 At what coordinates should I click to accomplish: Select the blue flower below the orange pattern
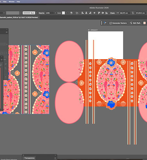click(x=111, y=104)
